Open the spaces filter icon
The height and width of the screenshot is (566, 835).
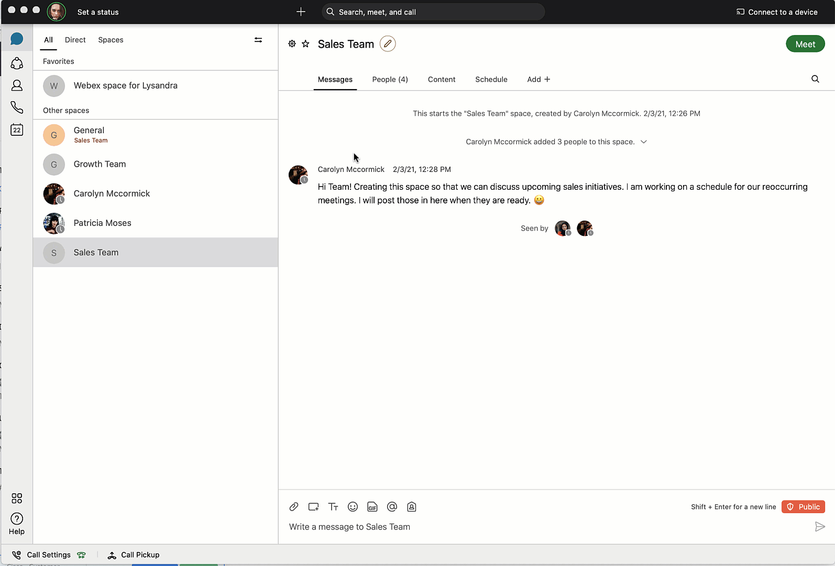click(x=258, y=40)
